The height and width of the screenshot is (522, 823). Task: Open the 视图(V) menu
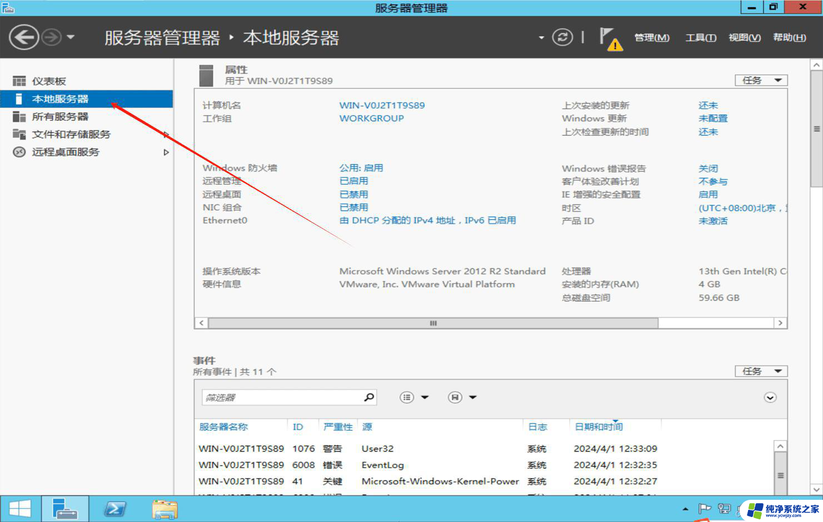(745, 38)
